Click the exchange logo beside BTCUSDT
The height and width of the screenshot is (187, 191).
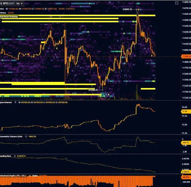[x=1, y=3]
